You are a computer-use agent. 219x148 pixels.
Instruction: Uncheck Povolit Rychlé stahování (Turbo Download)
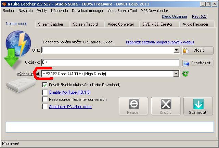click(x=45, y=85)
